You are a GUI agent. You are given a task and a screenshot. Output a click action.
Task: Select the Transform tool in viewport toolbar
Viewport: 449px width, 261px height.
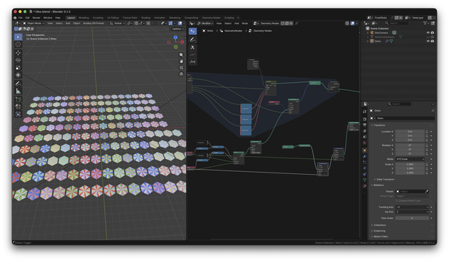[18, 75]
